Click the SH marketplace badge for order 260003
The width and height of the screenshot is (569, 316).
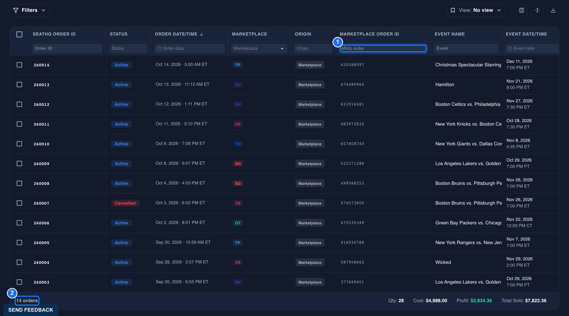pyautogui.click(x=238, y=282)
